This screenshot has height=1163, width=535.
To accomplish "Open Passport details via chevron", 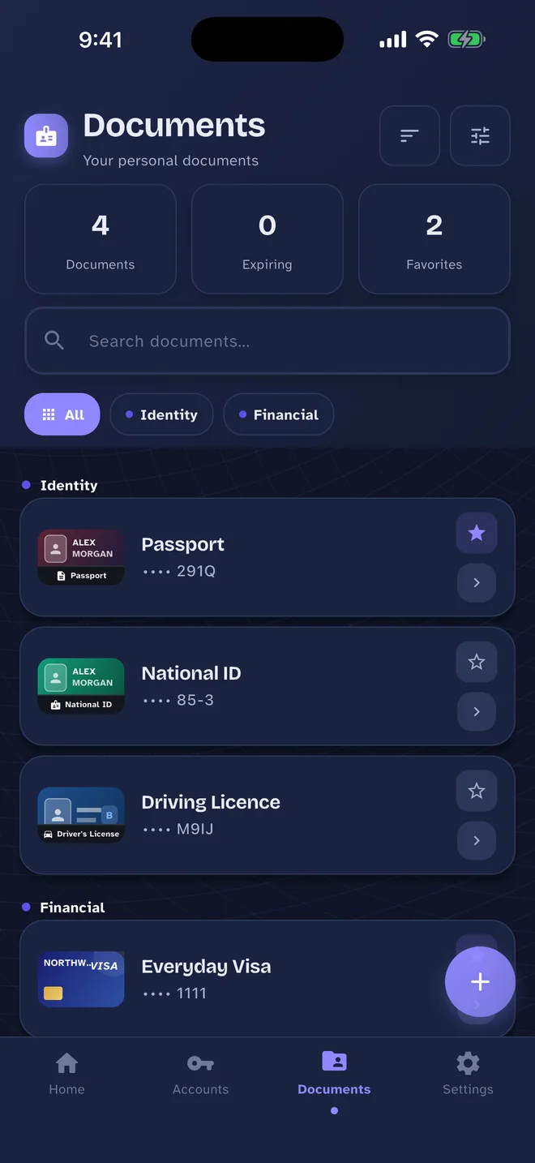I will pos(477,582).
